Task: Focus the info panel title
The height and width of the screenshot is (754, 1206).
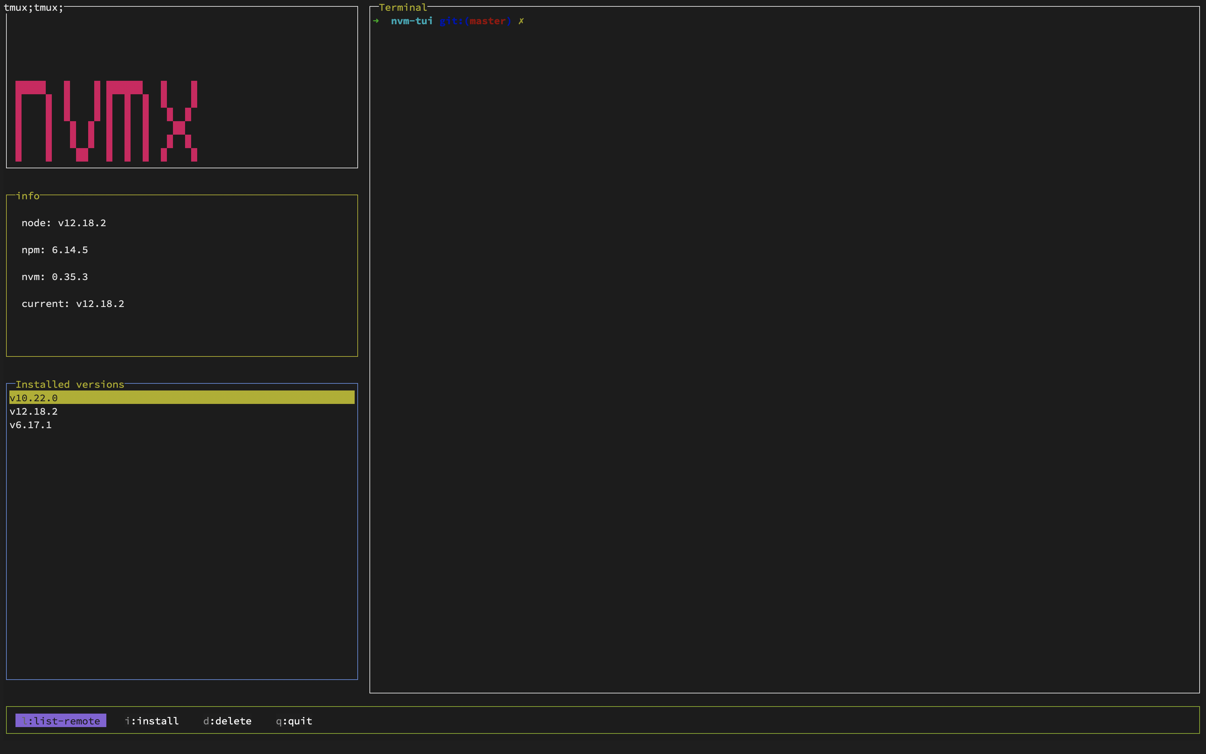Action: click(27, 196)
